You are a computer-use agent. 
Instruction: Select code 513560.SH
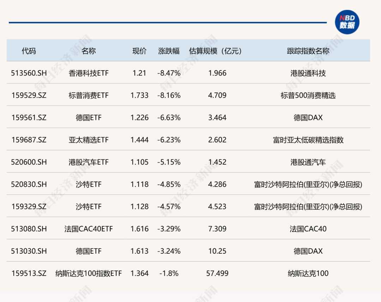coord(29,73)
